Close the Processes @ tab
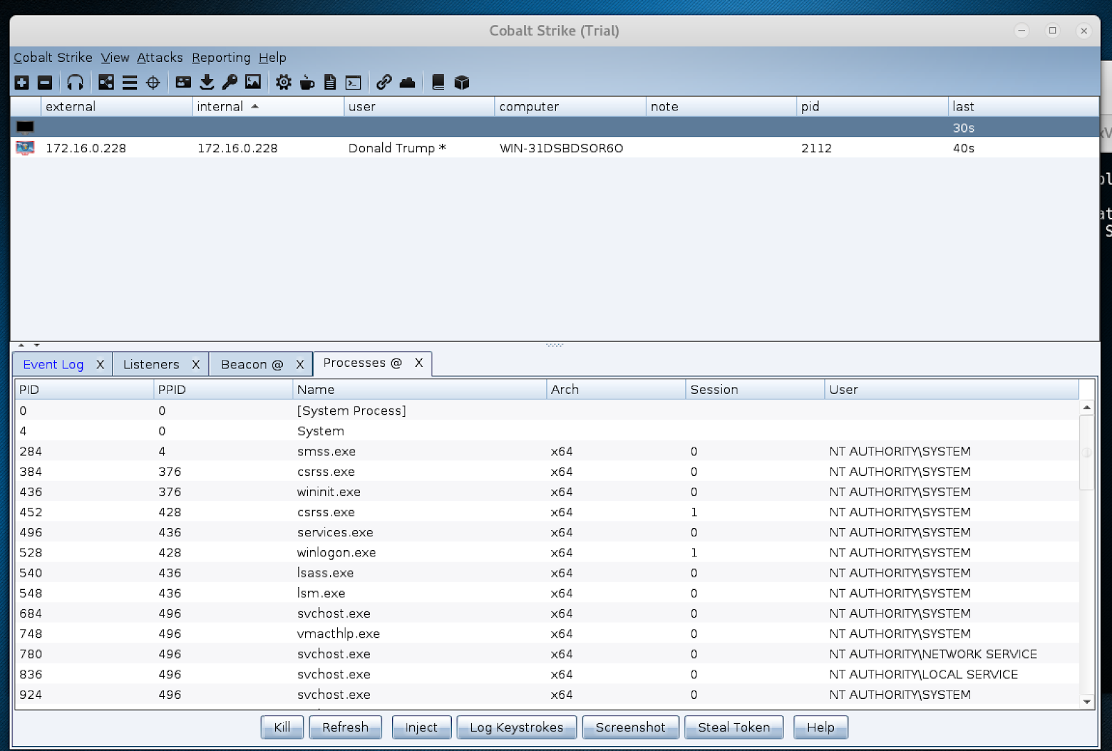1112x751 pixels. point(419,363)
